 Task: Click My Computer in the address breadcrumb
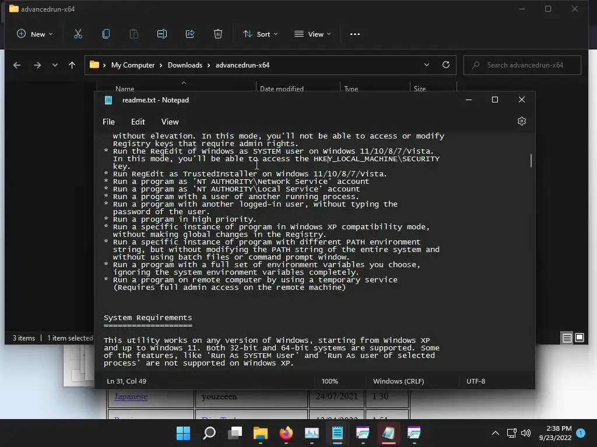pos(133,65)
